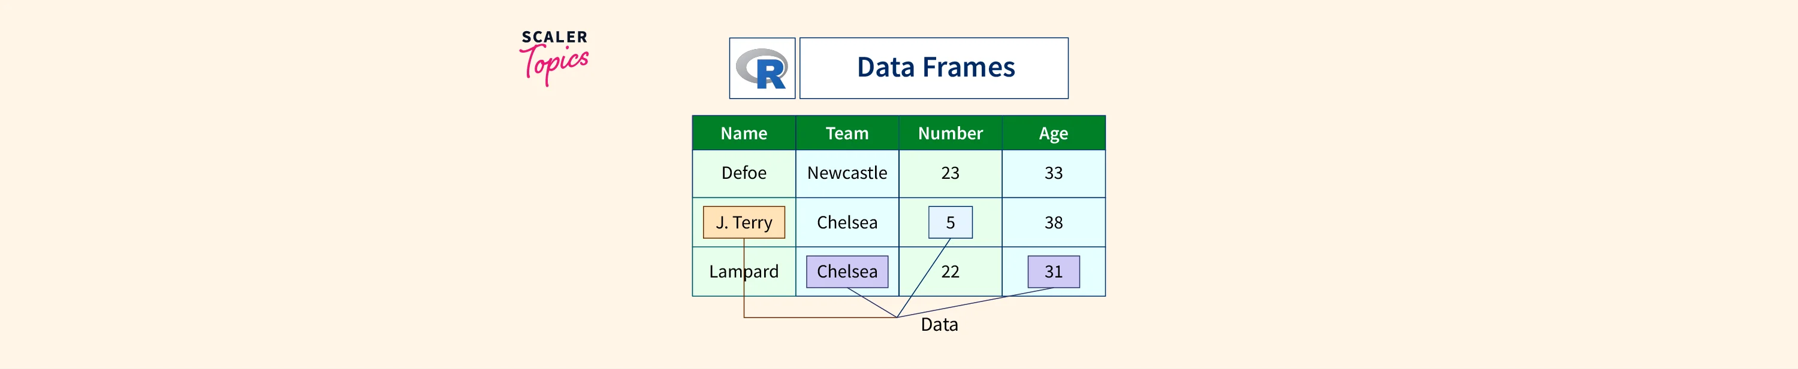Click the Data label below the table

click(939, 324)
